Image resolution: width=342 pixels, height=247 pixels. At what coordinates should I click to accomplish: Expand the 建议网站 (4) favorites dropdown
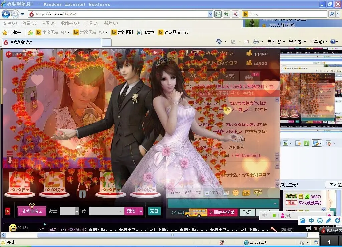pos(69,32)
